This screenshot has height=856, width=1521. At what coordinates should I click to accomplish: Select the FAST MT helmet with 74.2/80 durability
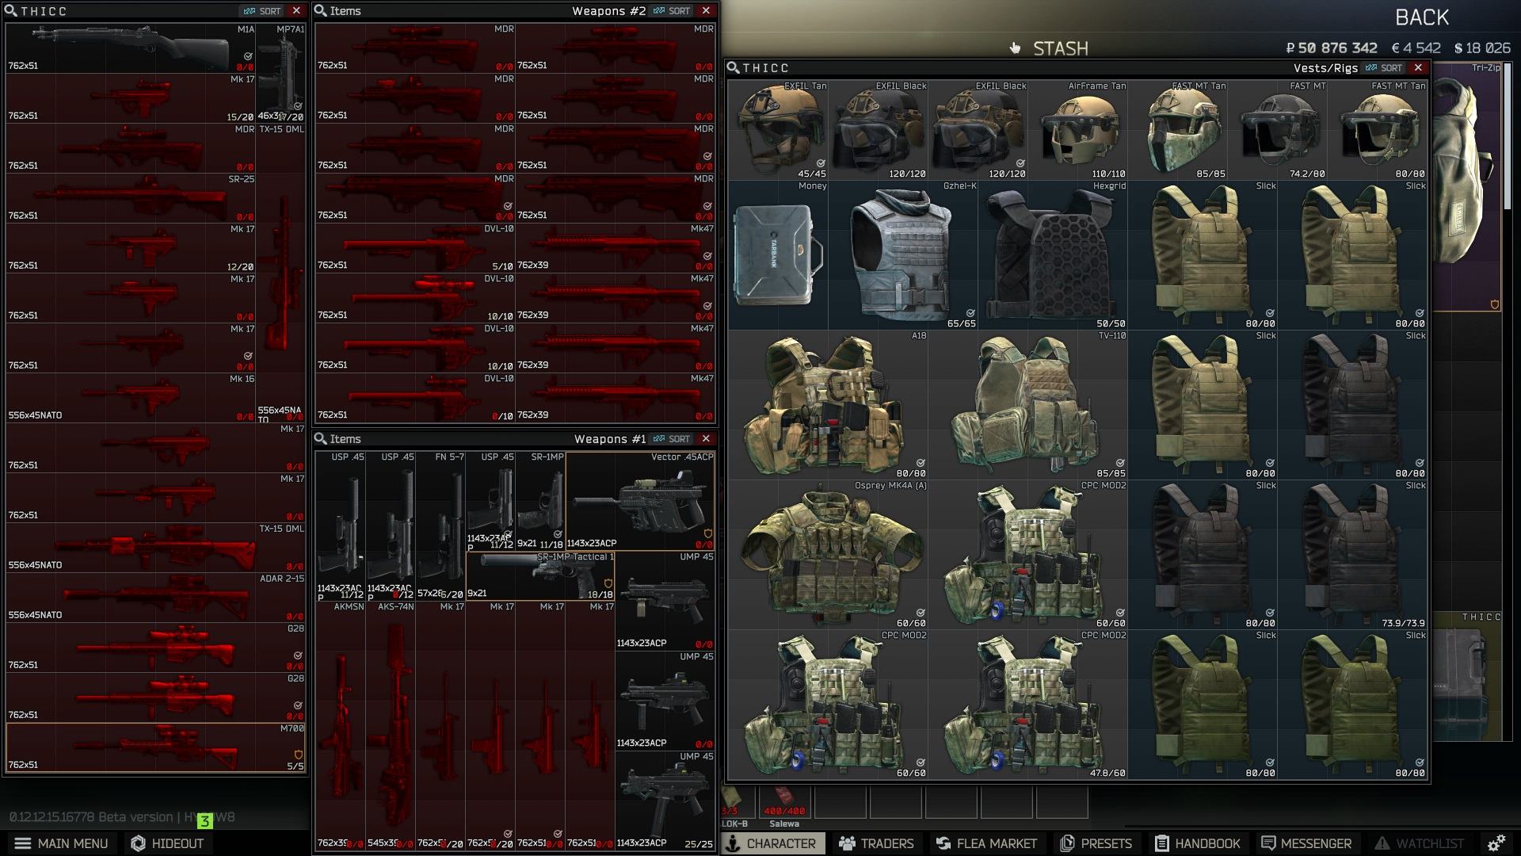(1277, 130)
